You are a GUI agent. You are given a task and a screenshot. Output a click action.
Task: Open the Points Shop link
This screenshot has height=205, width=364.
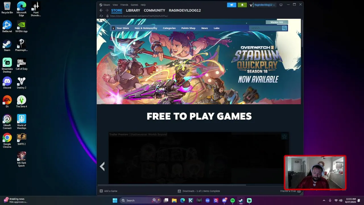[x=188, y=28]
